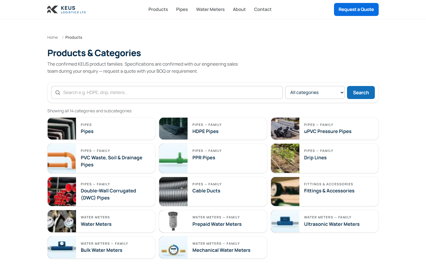426x266 pixels.
Task: Open the Products nav menu item
Action: [158, 9]
